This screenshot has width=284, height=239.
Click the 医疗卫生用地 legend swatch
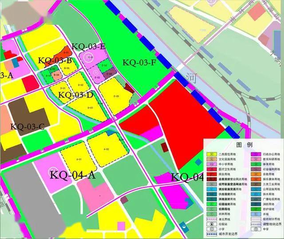pyautogui.click(x=212, y=169)
